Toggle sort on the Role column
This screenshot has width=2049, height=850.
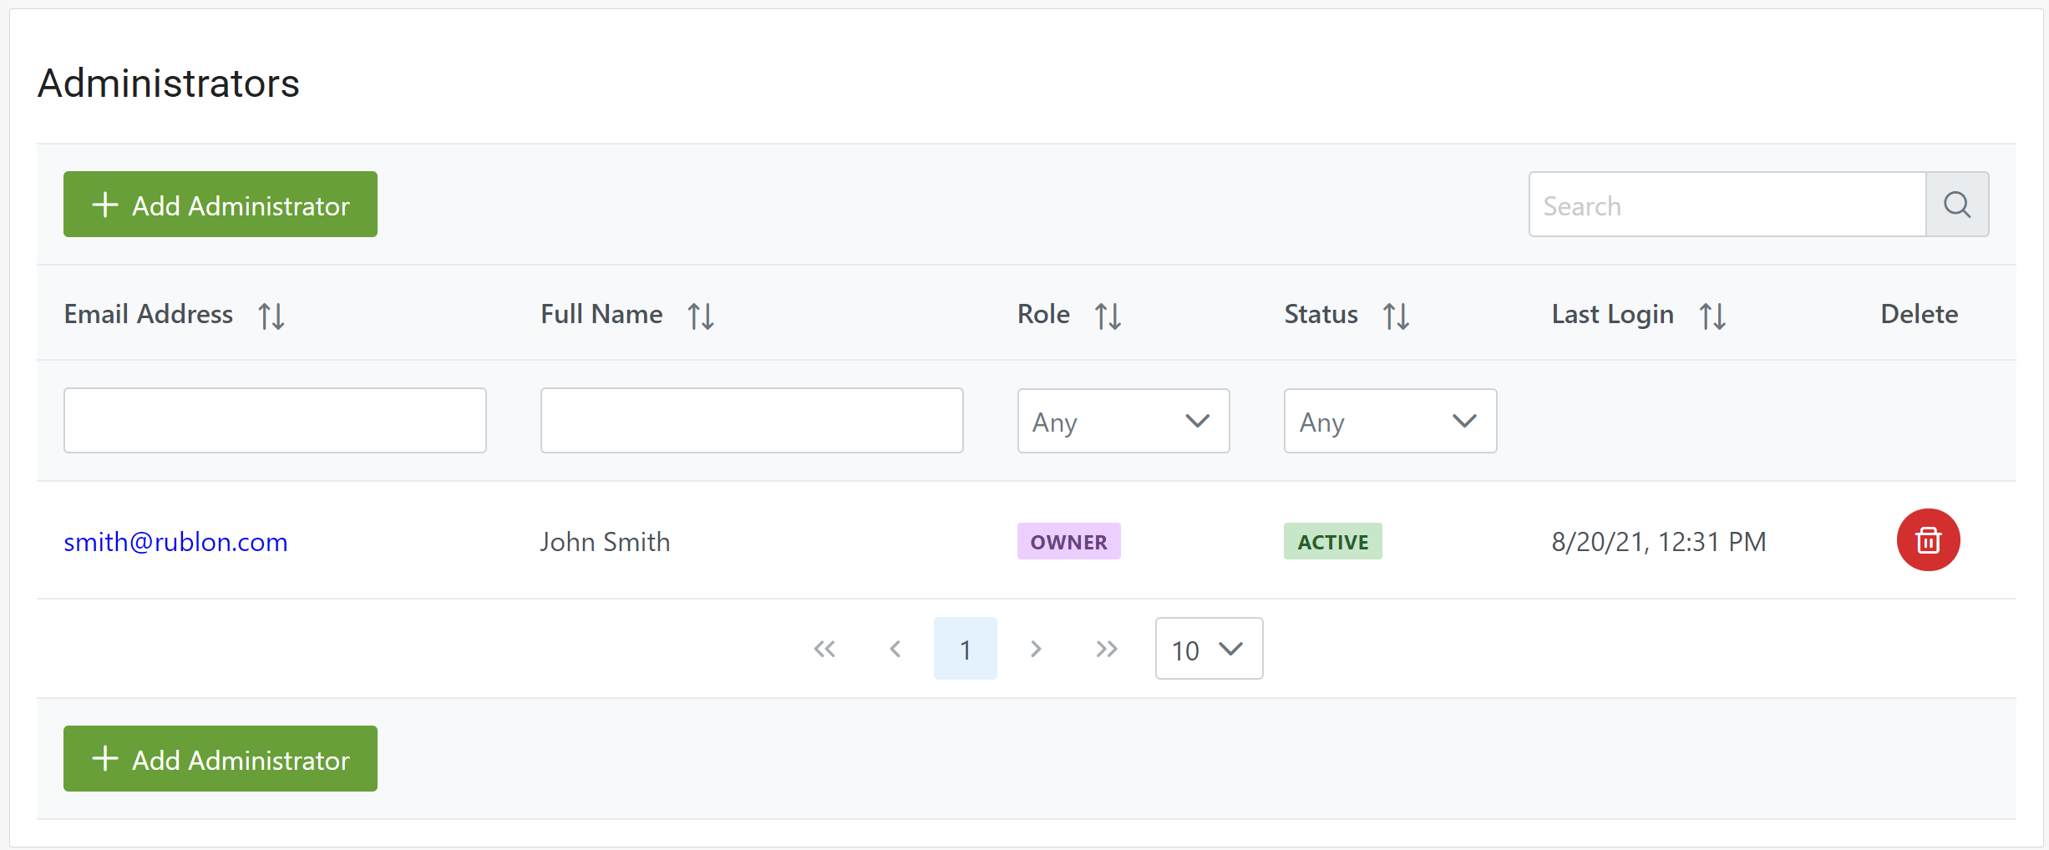tap(1108, 316)
